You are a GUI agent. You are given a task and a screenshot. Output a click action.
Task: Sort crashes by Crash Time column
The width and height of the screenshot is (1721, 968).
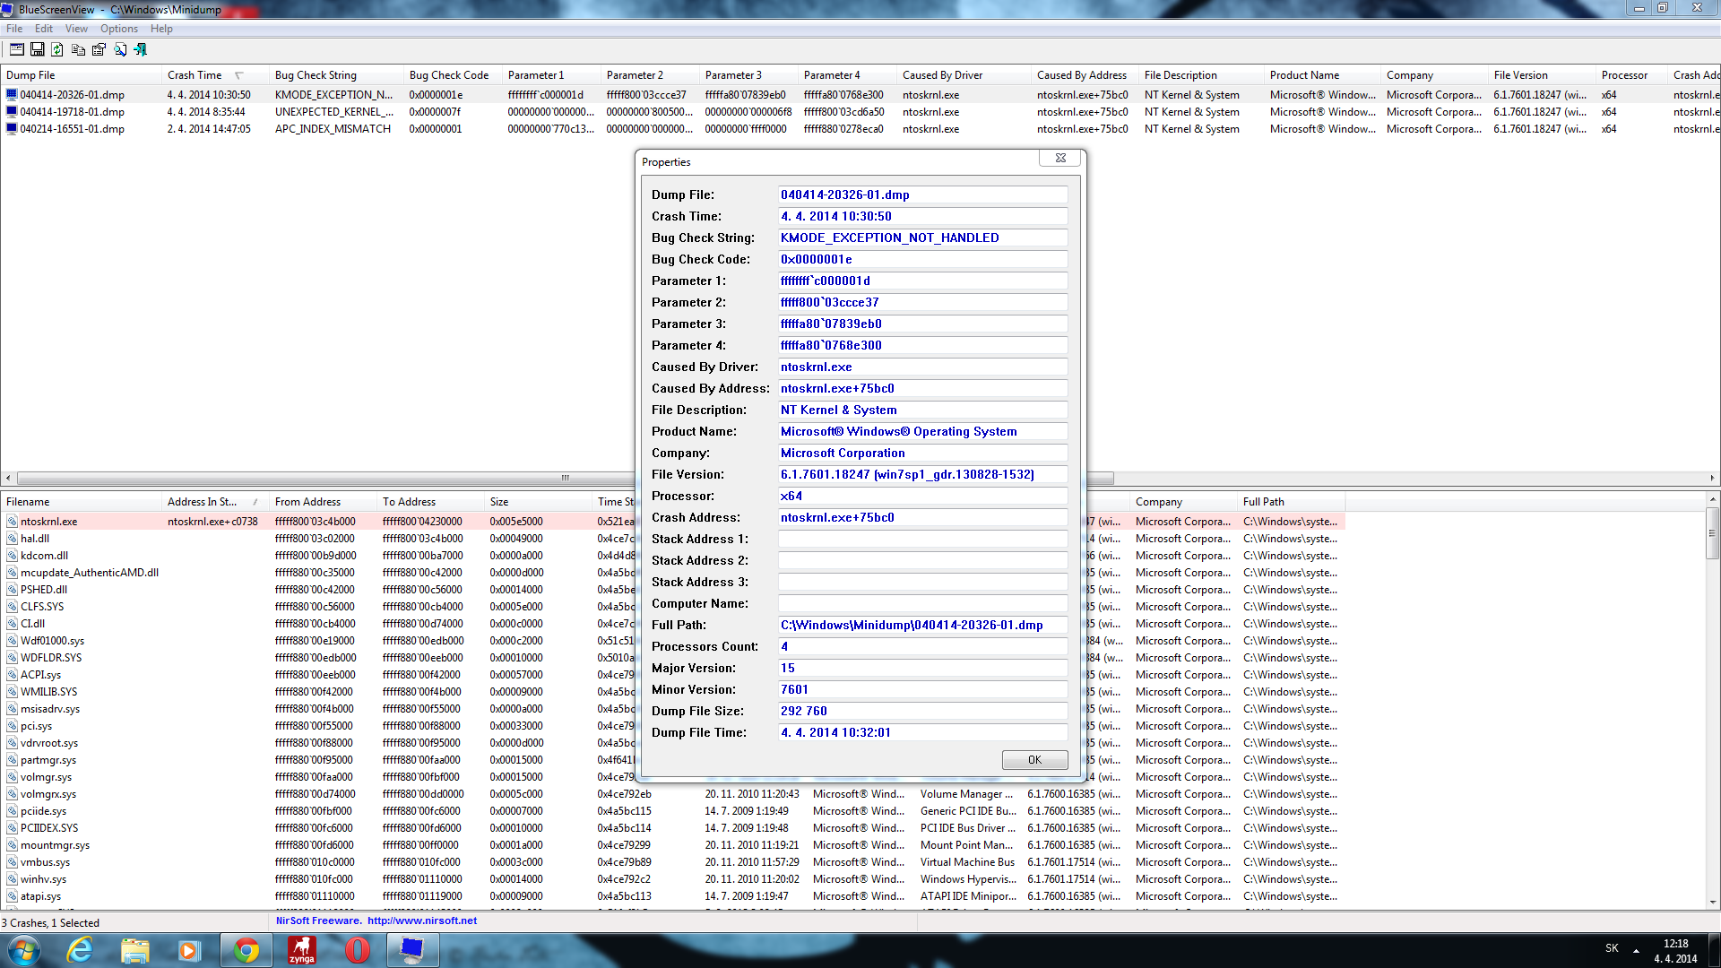(x=195, y=75)
